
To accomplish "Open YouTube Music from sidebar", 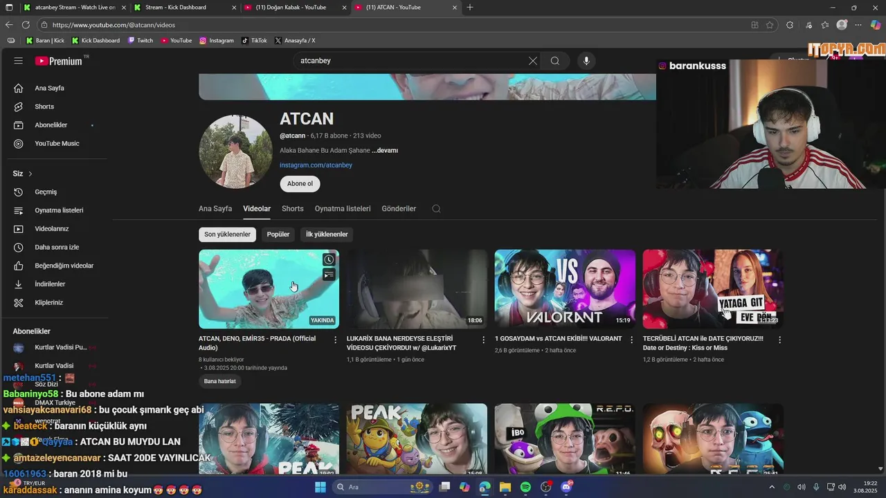I will click(57, 144).
